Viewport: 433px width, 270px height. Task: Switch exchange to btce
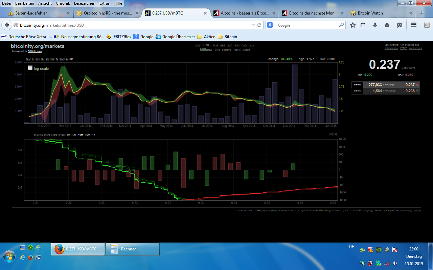(217, 50)
